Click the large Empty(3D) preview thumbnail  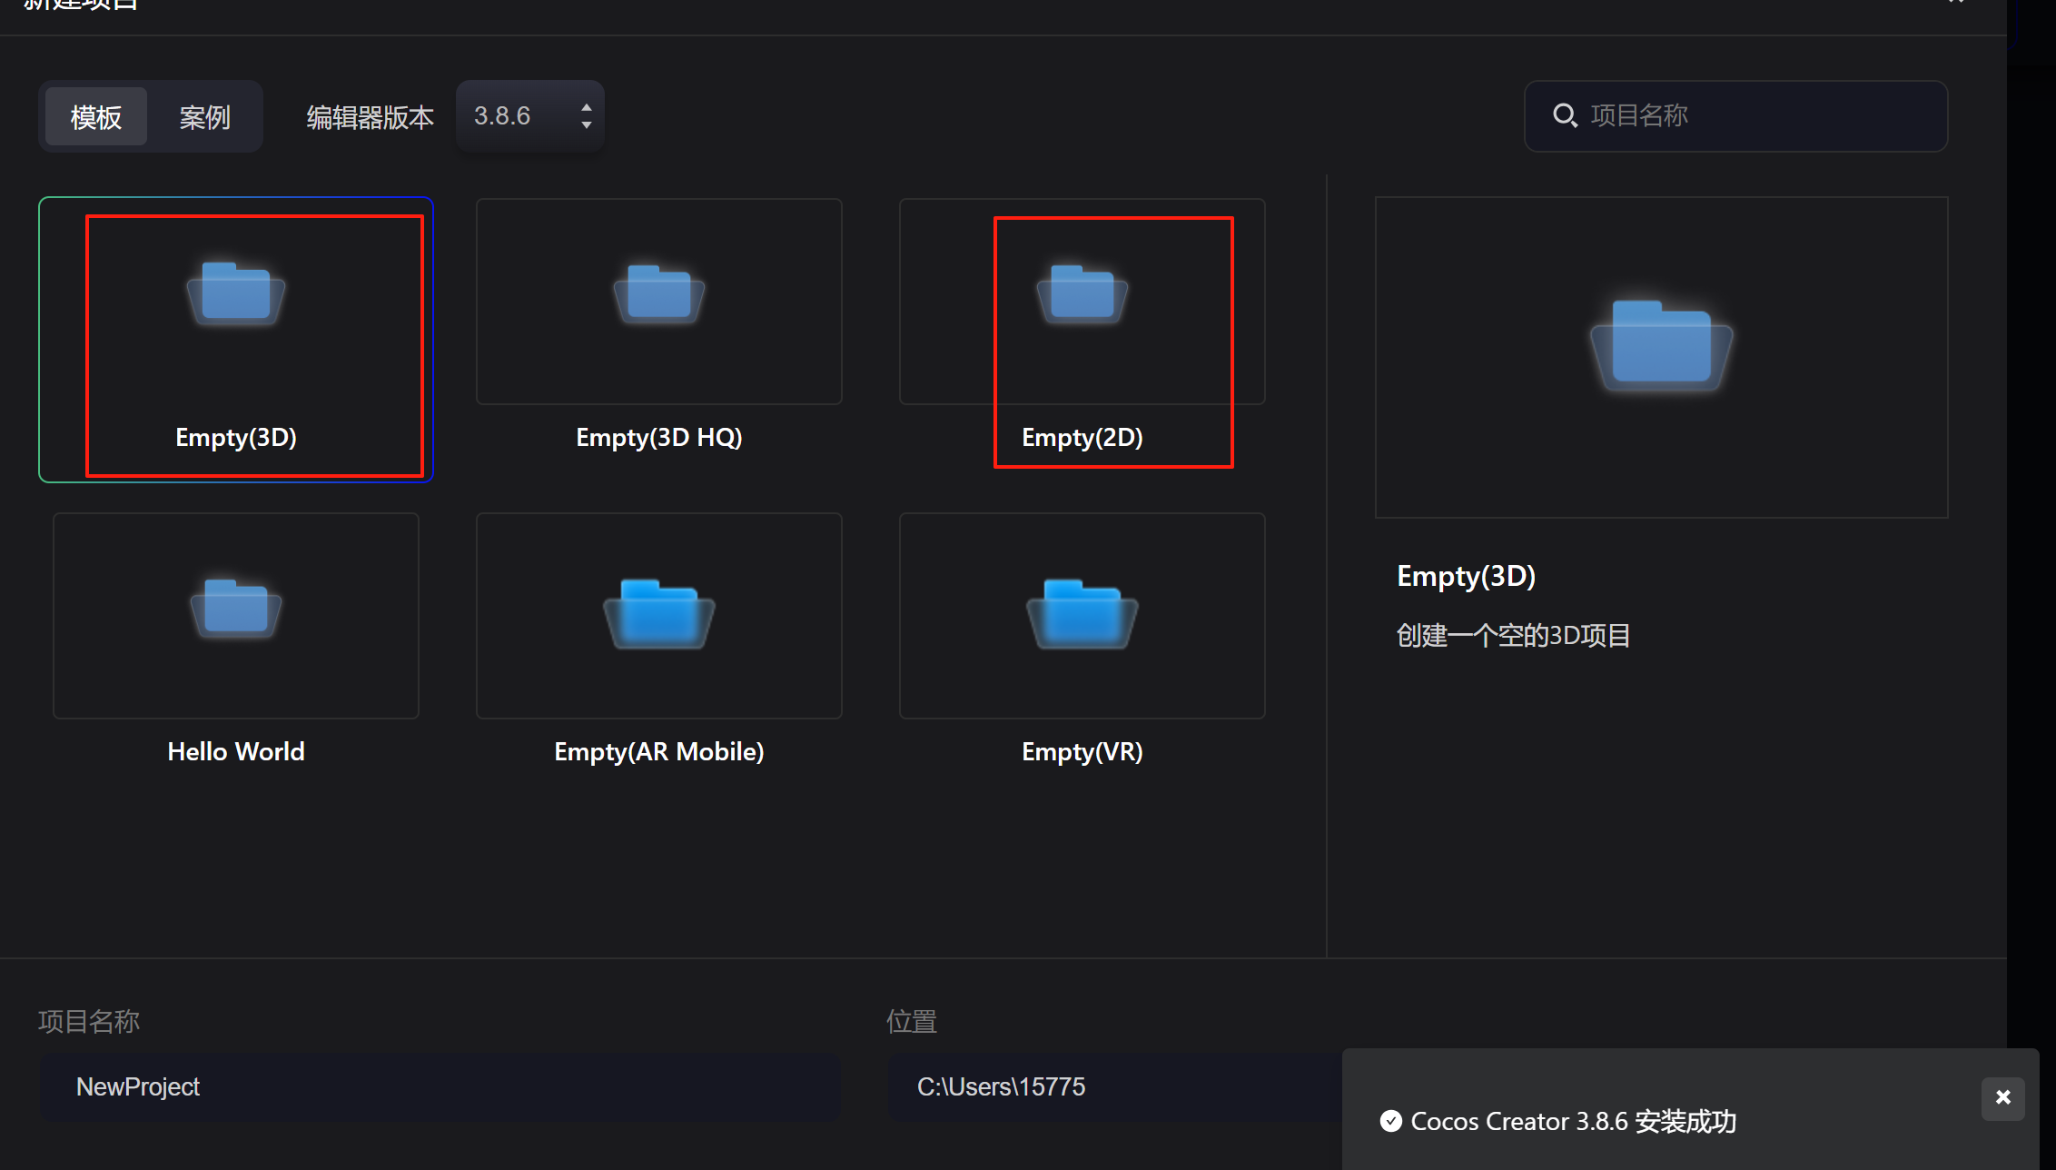click(x=1661, y=357)
